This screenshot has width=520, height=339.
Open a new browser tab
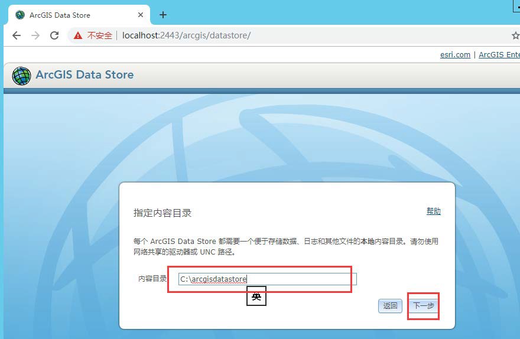click(163, 15)
